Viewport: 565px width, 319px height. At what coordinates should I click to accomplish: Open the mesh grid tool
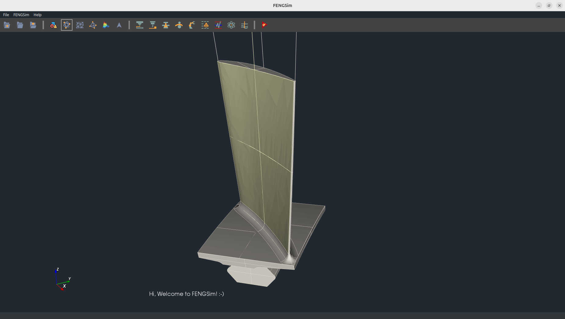80,25
